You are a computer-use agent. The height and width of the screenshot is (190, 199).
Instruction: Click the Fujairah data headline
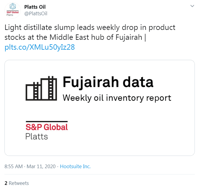[x=108, y=82]
